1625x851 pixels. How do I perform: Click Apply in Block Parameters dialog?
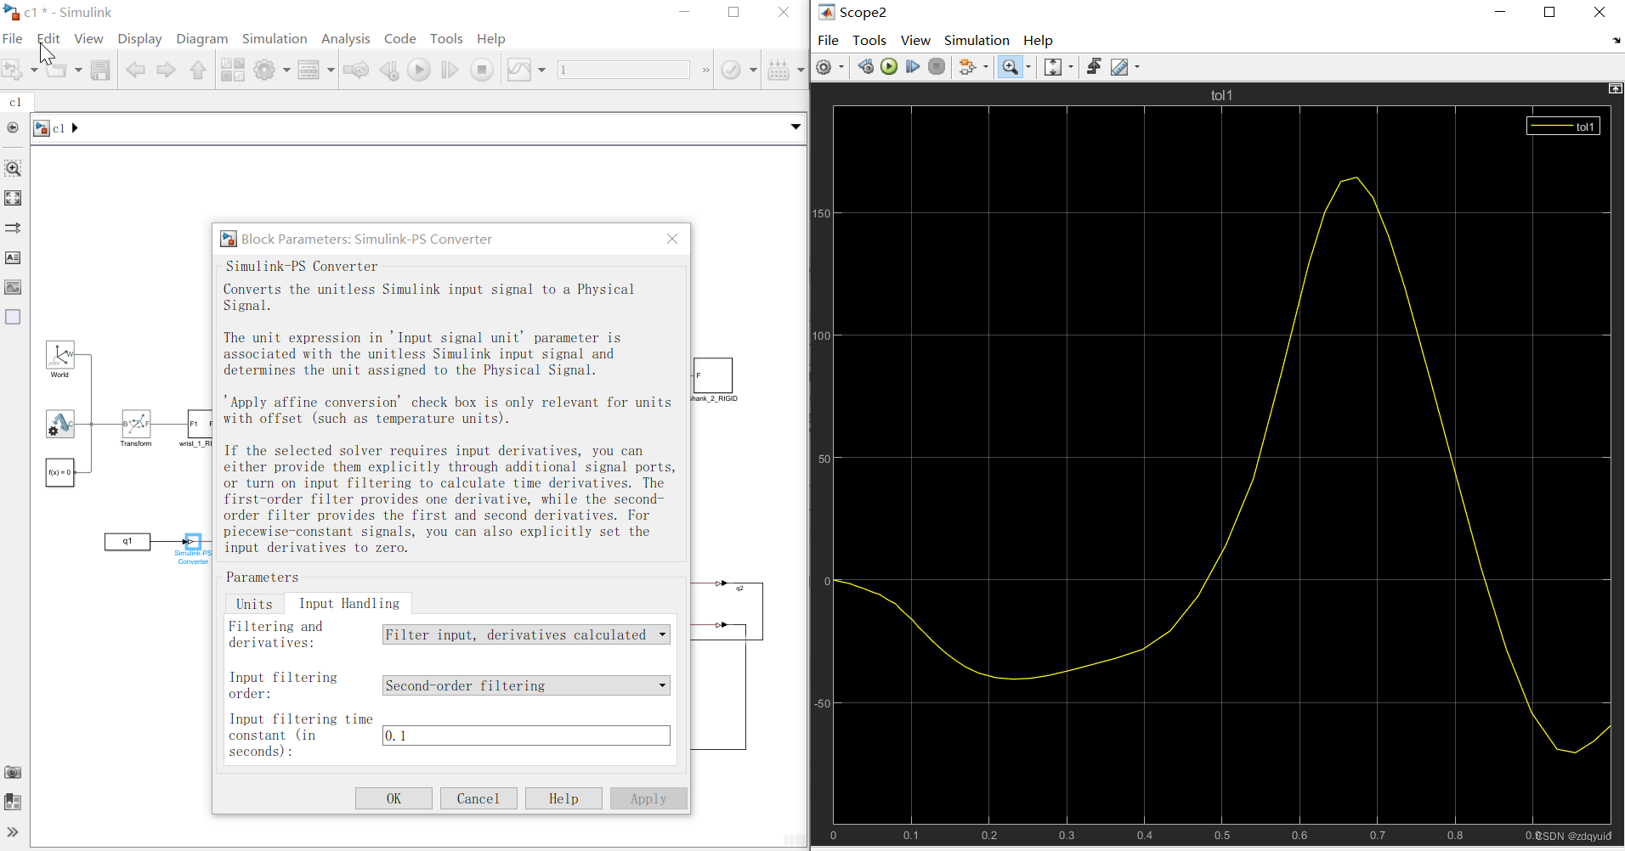point(648,798)
